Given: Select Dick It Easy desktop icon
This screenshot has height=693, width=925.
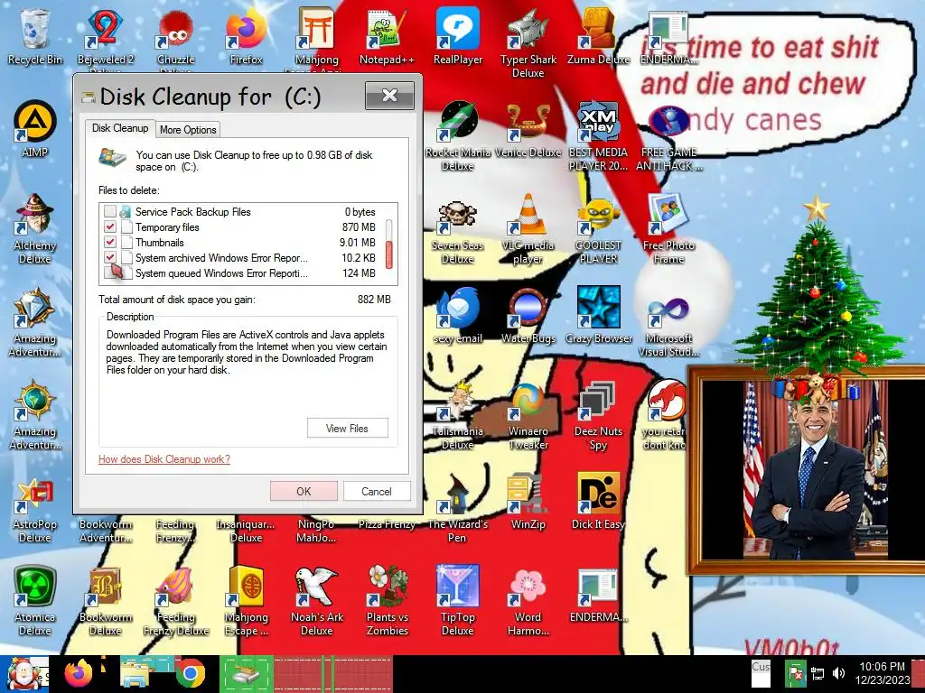Looking at the screenshot, I should (598, 501).
